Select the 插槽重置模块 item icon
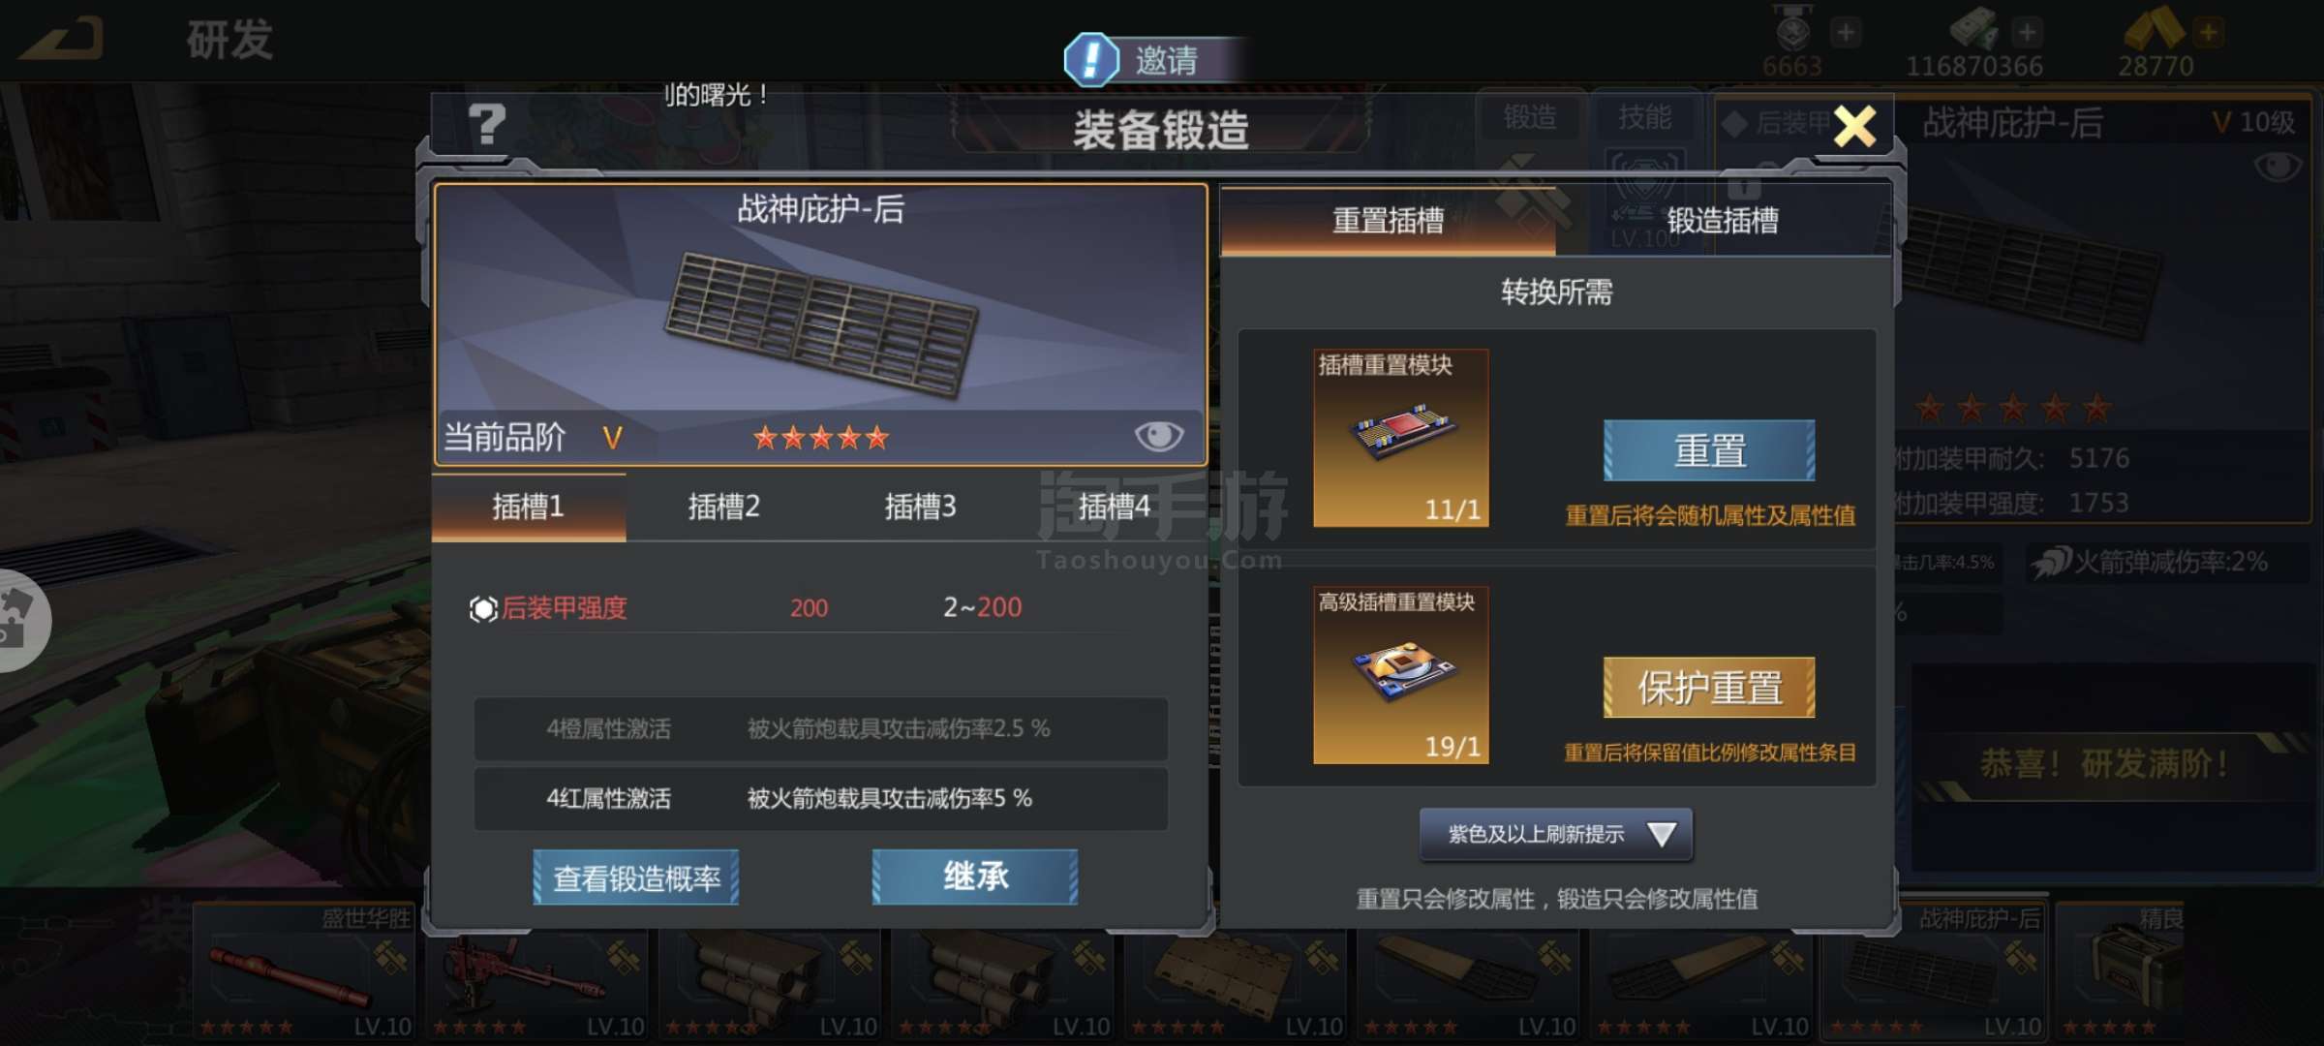The height and width of the screenshot is (1046, 2324). pyautogui.click(x=1401, y=438)
